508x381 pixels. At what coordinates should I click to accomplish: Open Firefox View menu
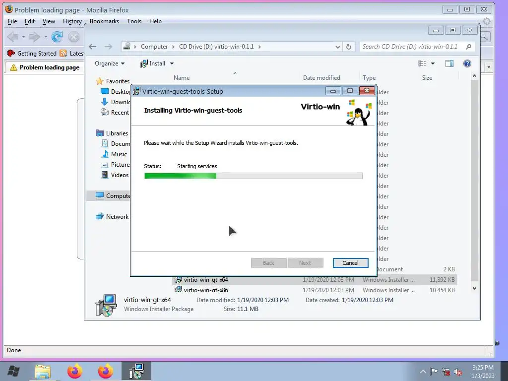pos(49,21)
